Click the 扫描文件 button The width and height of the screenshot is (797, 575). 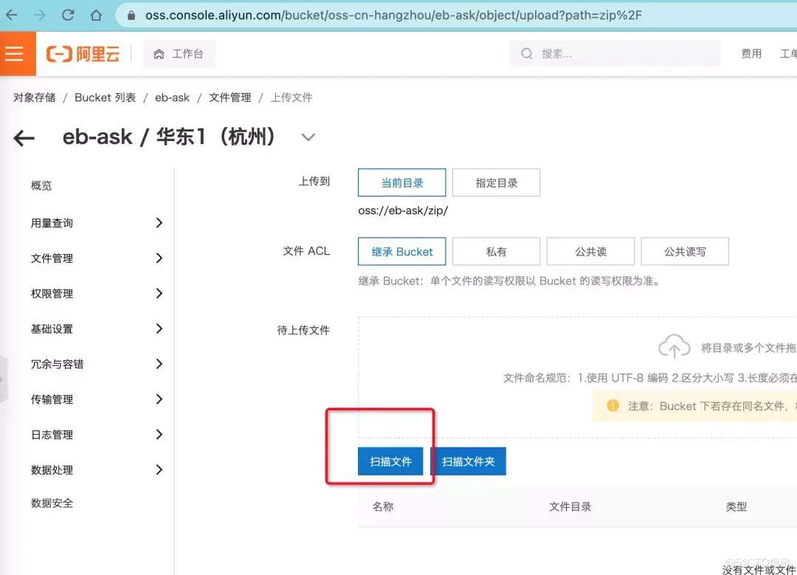pos(390,461)
